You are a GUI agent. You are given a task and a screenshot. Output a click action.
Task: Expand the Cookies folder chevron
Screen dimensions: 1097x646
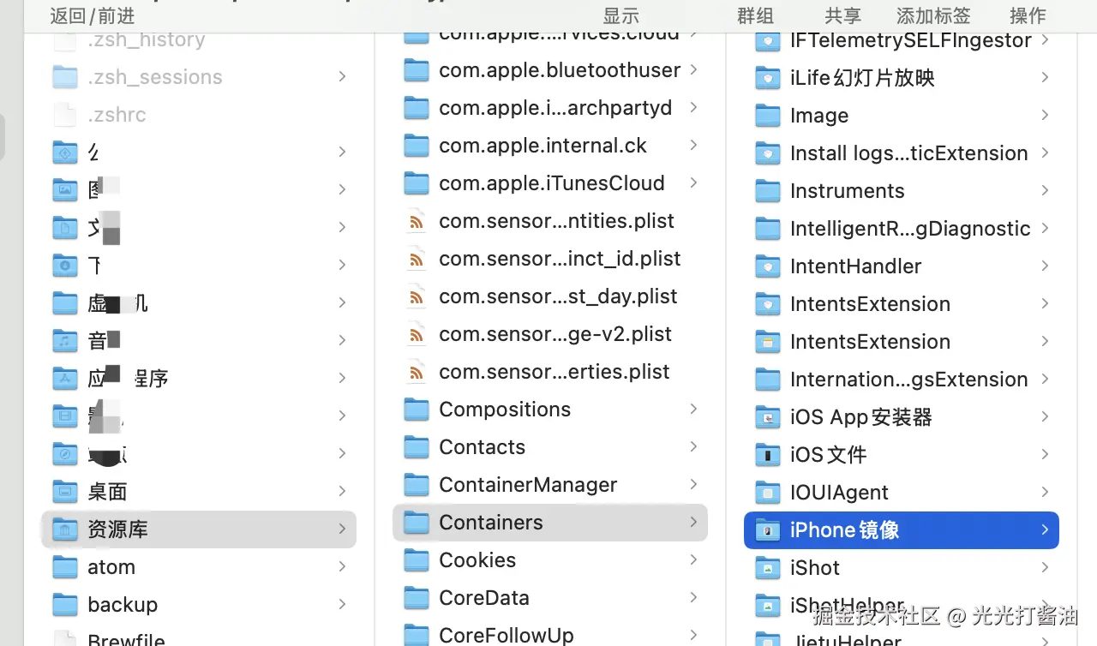point(693,560)
